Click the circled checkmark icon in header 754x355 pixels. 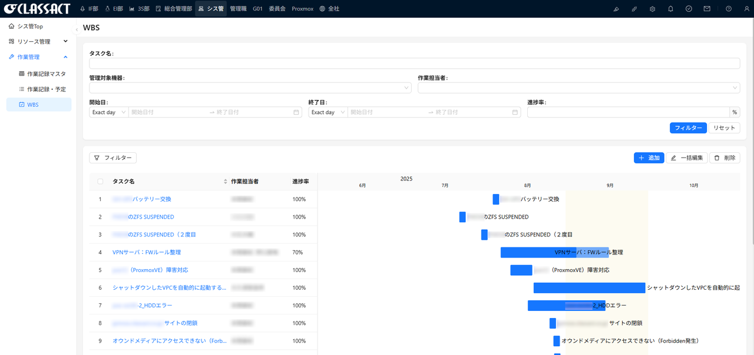click(x=689, y=9)
